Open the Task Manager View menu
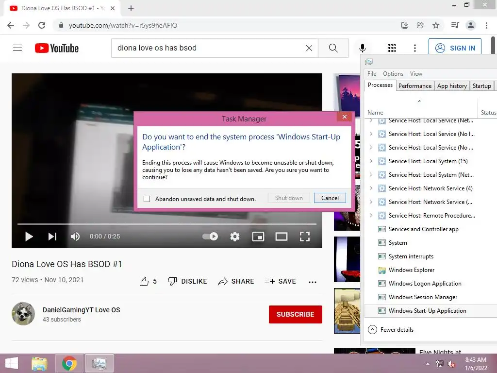The image size is (497, 373). (x=416, y=74)
